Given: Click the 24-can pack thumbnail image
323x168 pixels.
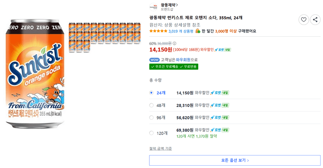Looking at the screenshot, I should [x=105, y=37].
